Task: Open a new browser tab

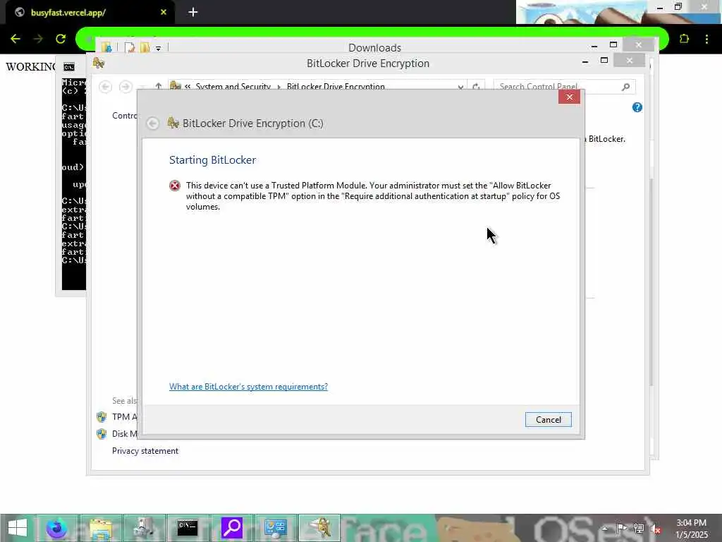Action: pos(193,13)
